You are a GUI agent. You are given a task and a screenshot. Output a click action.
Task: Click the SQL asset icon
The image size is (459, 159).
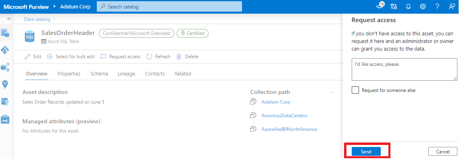pos(30,36)
